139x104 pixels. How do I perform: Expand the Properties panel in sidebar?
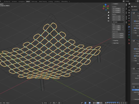point(113,40)
